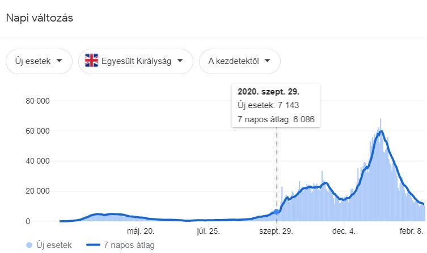
Task: Click the light blue Új esetek legend dot
Action: [x=29, y=245]
